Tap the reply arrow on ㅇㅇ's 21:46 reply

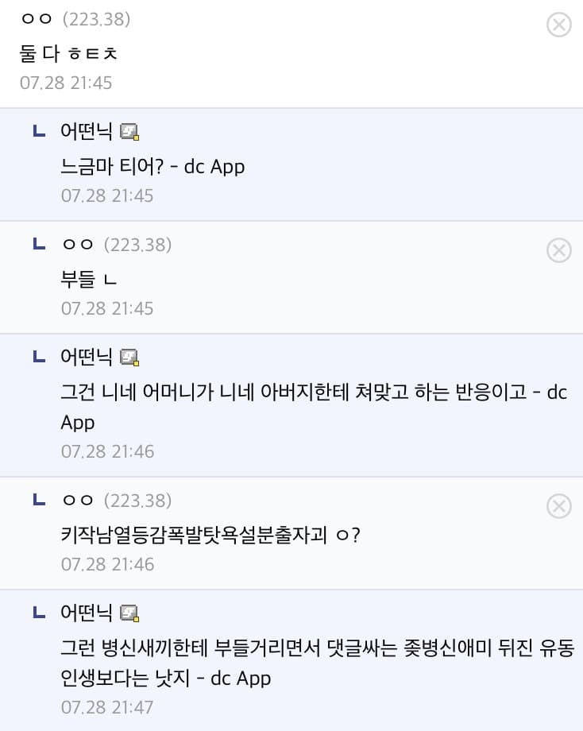pos(39,499)
